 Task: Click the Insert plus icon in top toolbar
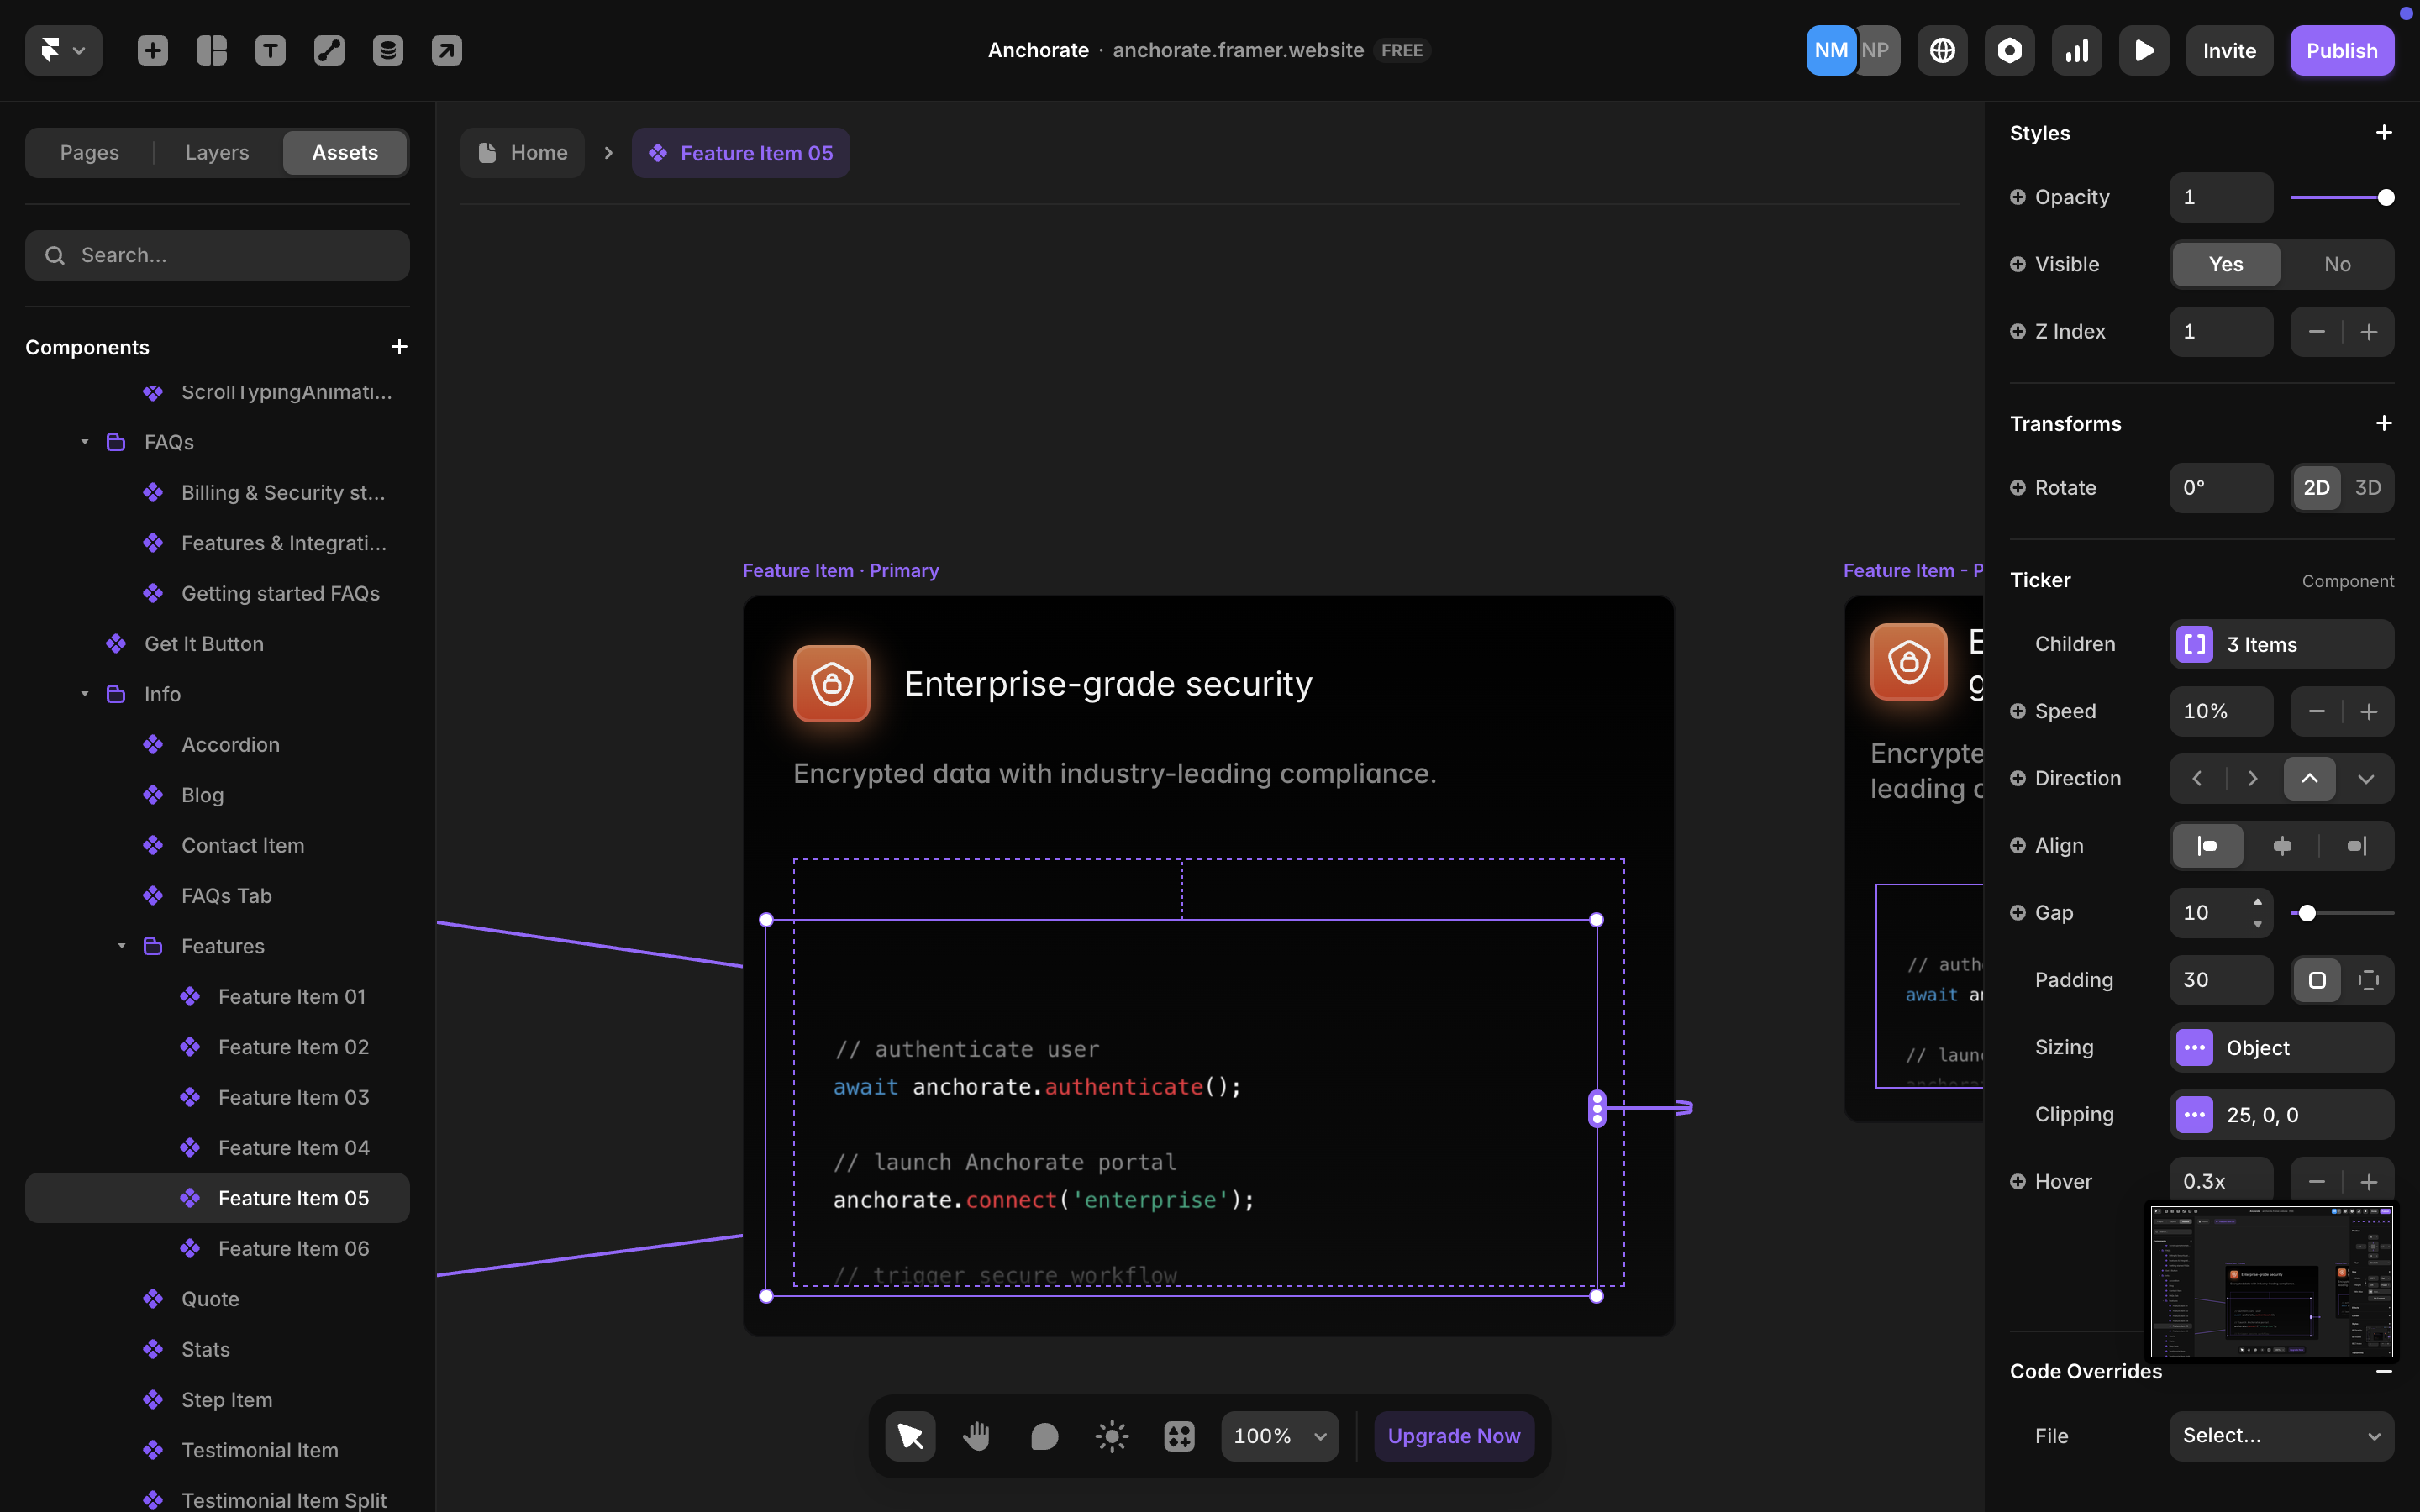(152, 50)
